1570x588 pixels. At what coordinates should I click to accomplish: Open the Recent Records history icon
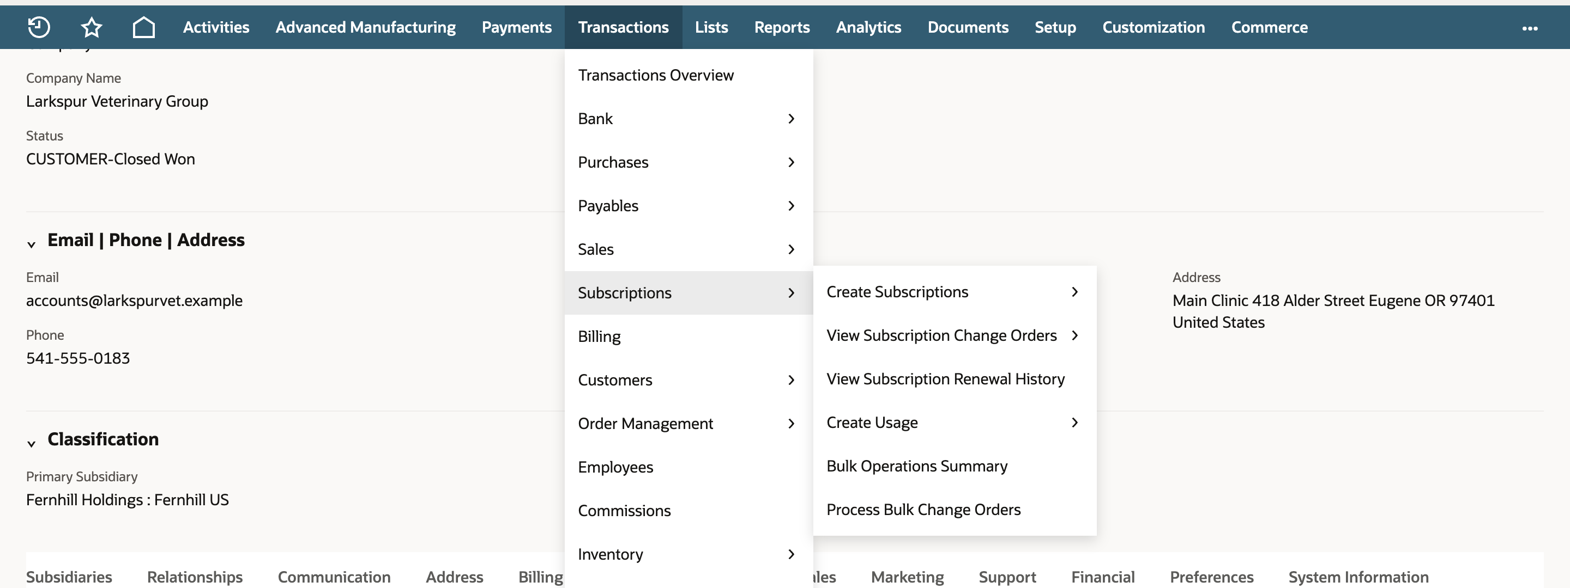click(x=39, y=27)
